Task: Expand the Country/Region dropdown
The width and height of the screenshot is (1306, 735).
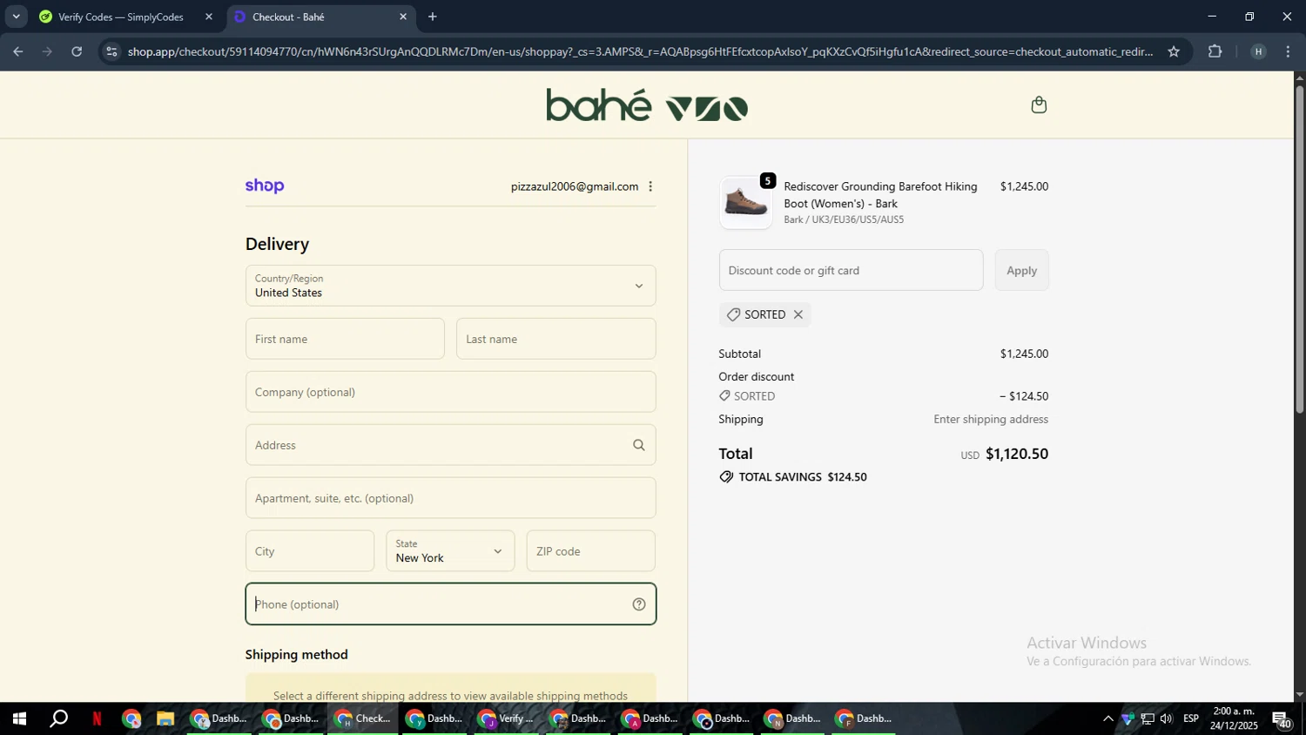Action: pos(450,286)
